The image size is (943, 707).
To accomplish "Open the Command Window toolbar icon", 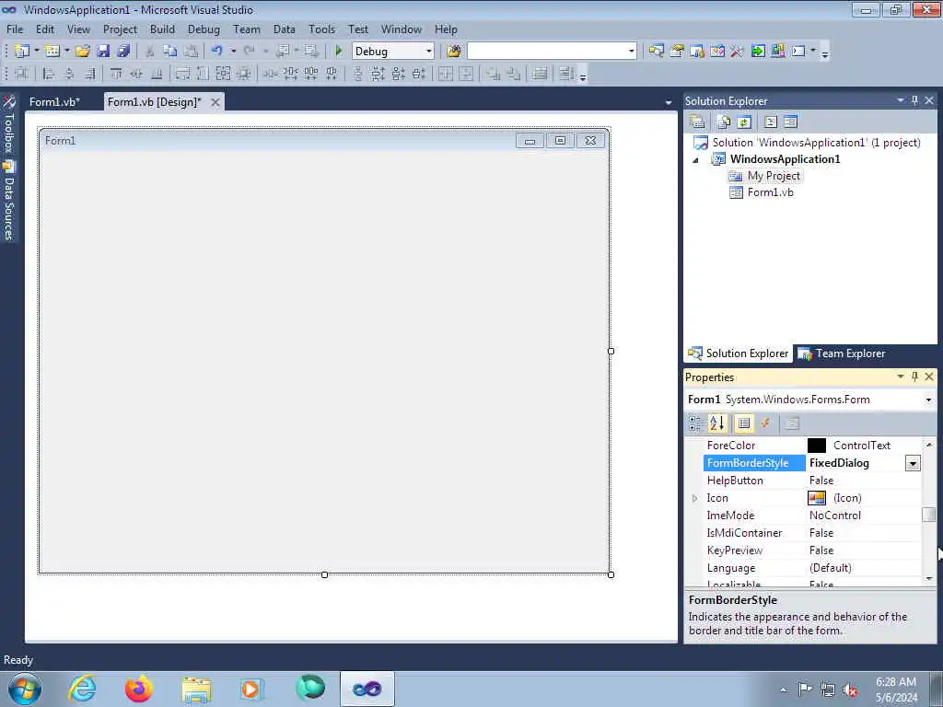I will [x=798, y=52].
